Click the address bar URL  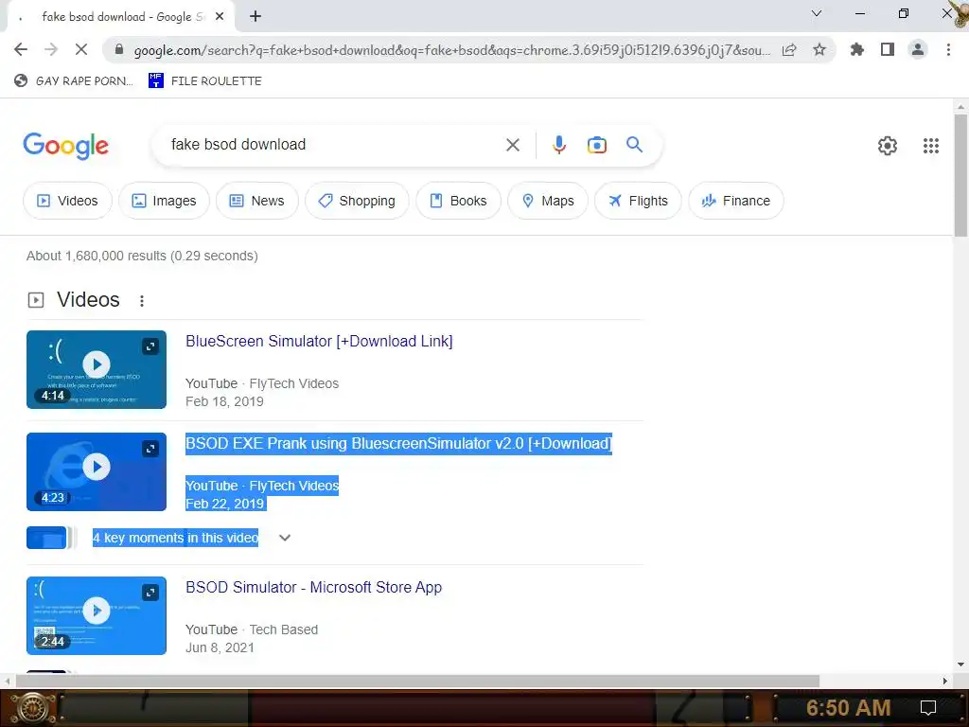click(451, 50)
